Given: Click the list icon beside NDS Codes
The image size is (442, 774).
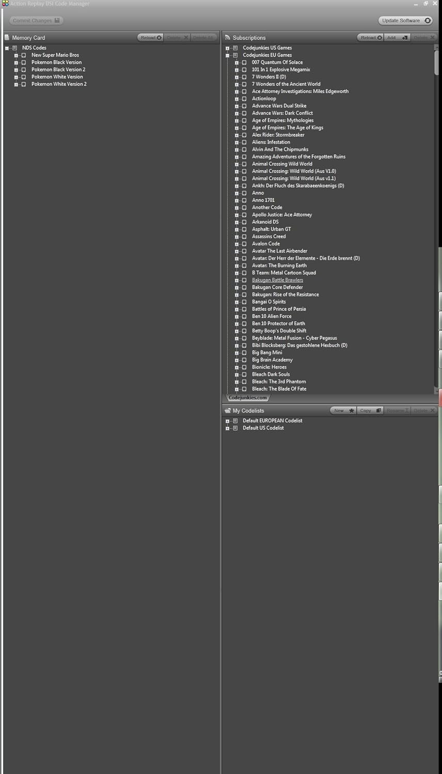Looking at the screenshot, I should click(x=14, y=48).
